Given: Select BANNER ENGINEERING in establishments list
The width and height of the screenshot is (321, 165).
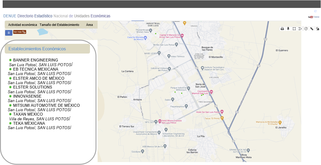Looking at the screenshot, I should [35, 60].
